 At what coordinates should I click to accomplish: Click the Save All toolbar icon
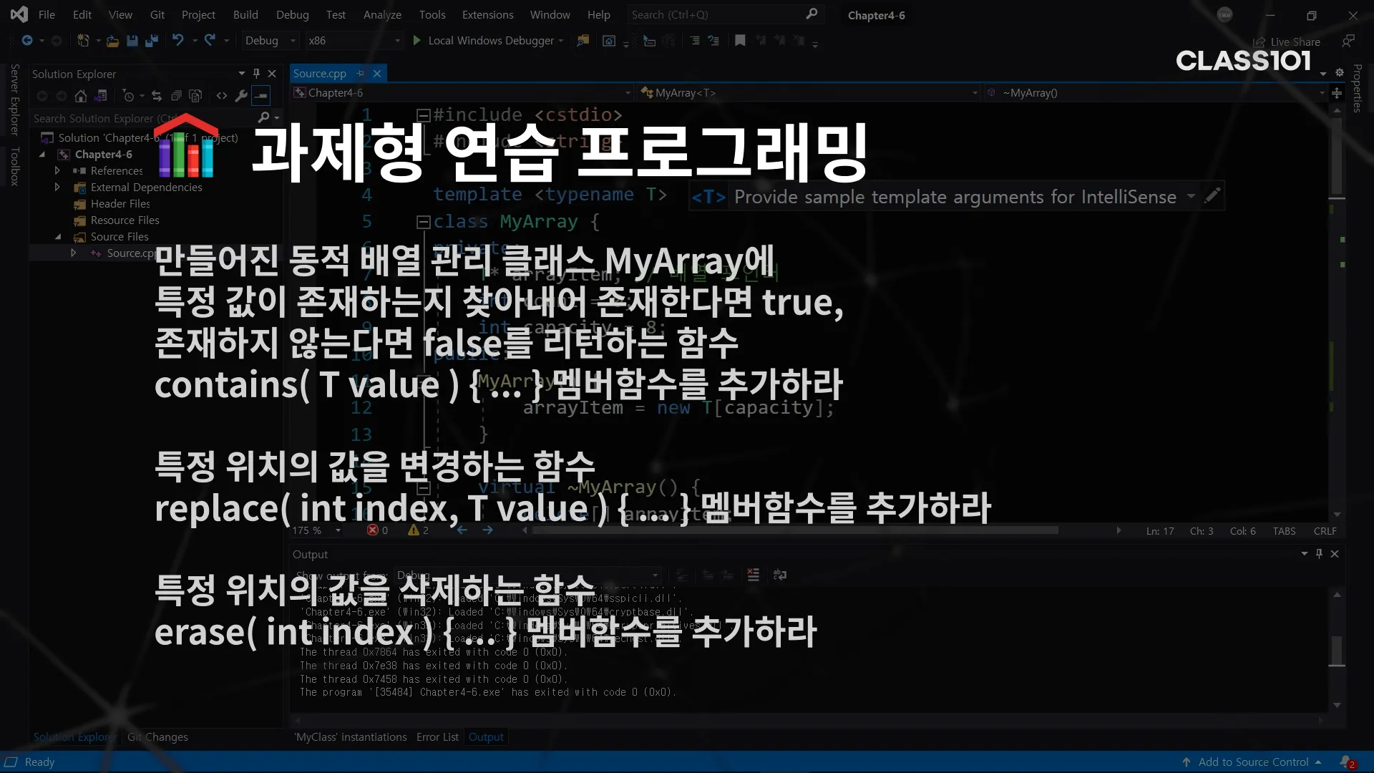pyautogui.click(x=151, y=41)
